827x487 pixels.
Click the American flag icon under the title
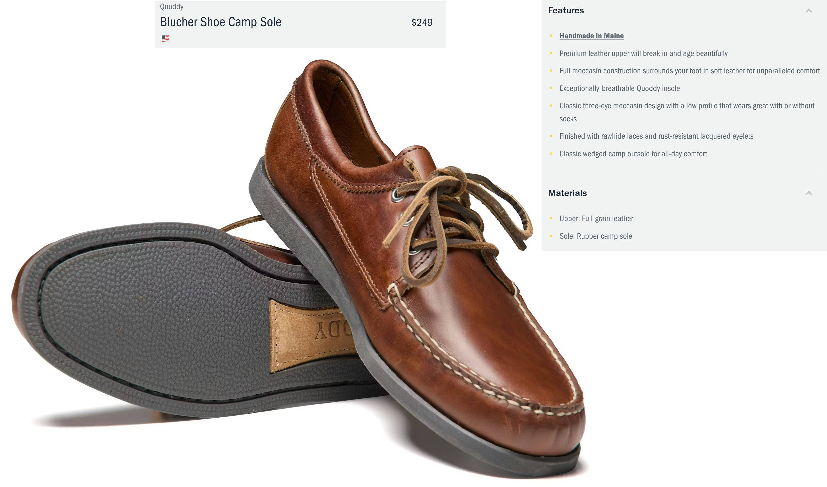(165, 38)
